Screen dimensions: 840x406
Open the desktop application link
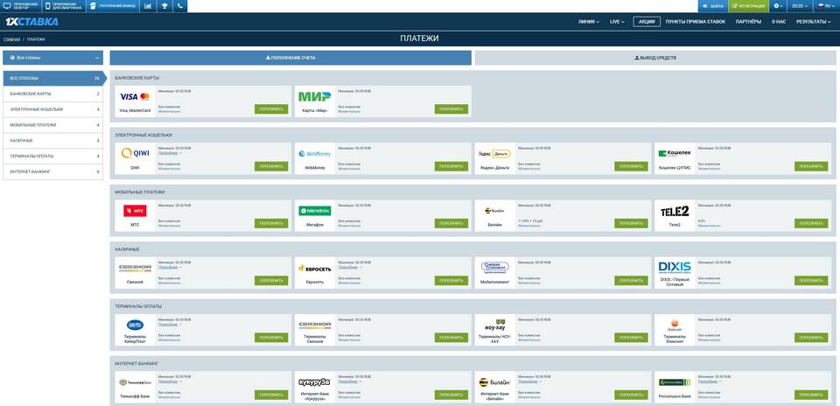click(x=20, y=6)
